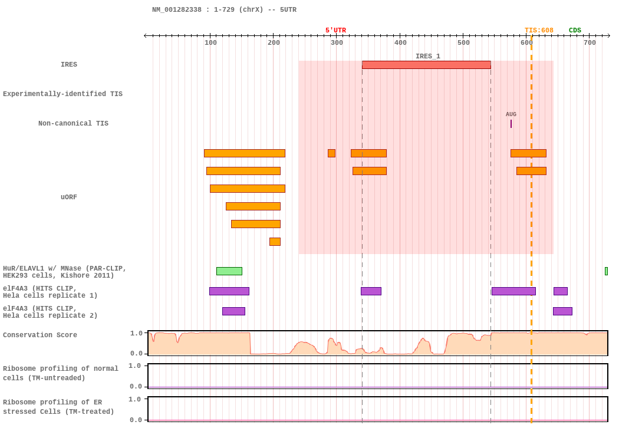Viewport: 619px width, 428px height.
Task: Click the Experimentally-identified TIS track label
Action: [x=62, y=94]
